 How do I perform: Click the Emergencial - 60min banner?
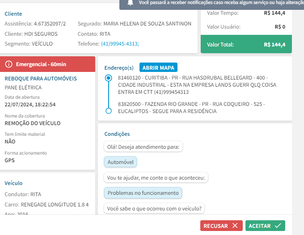[x=47, y=64]
